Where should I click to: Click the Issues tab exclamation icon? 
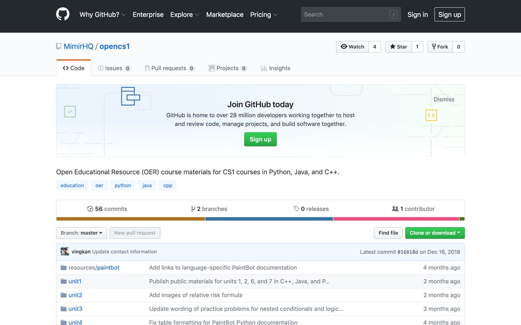point(101,68)
